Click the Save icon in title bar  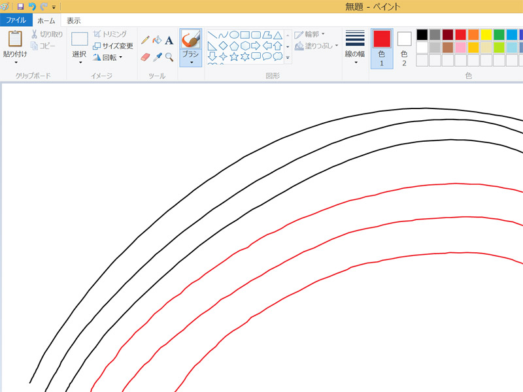coord(20,7)
